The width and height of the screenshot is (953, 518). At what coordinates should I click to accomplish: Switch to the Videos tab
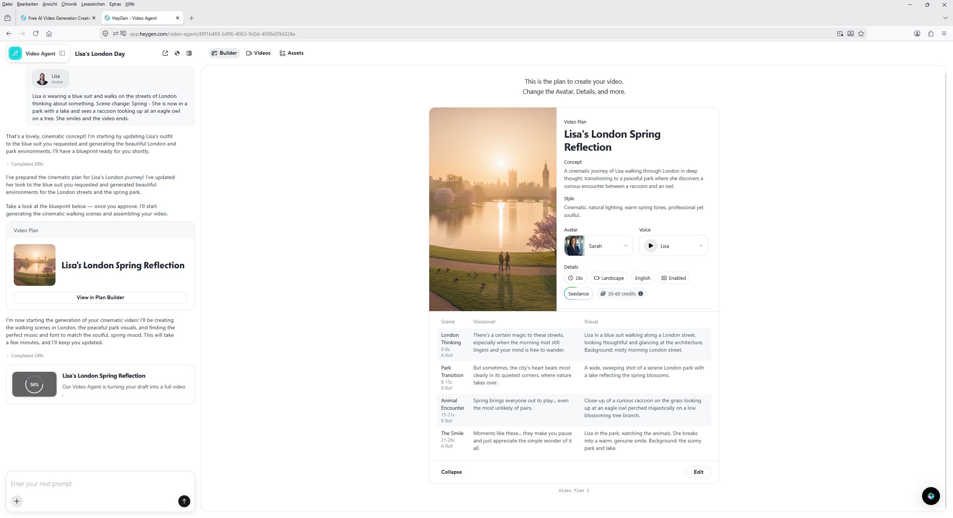tap(258, 53)
